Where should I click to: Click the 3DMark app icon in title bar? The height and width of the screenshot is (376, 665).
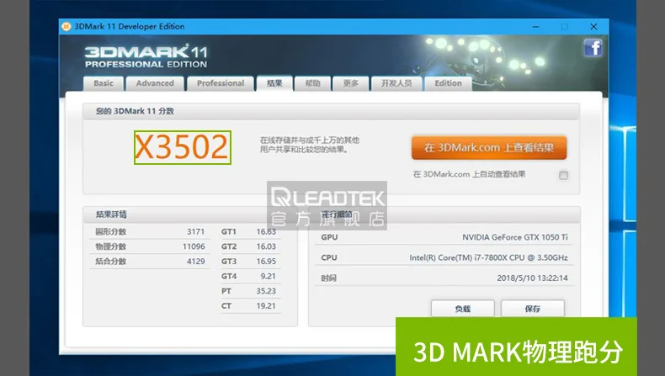coord(66,26)
